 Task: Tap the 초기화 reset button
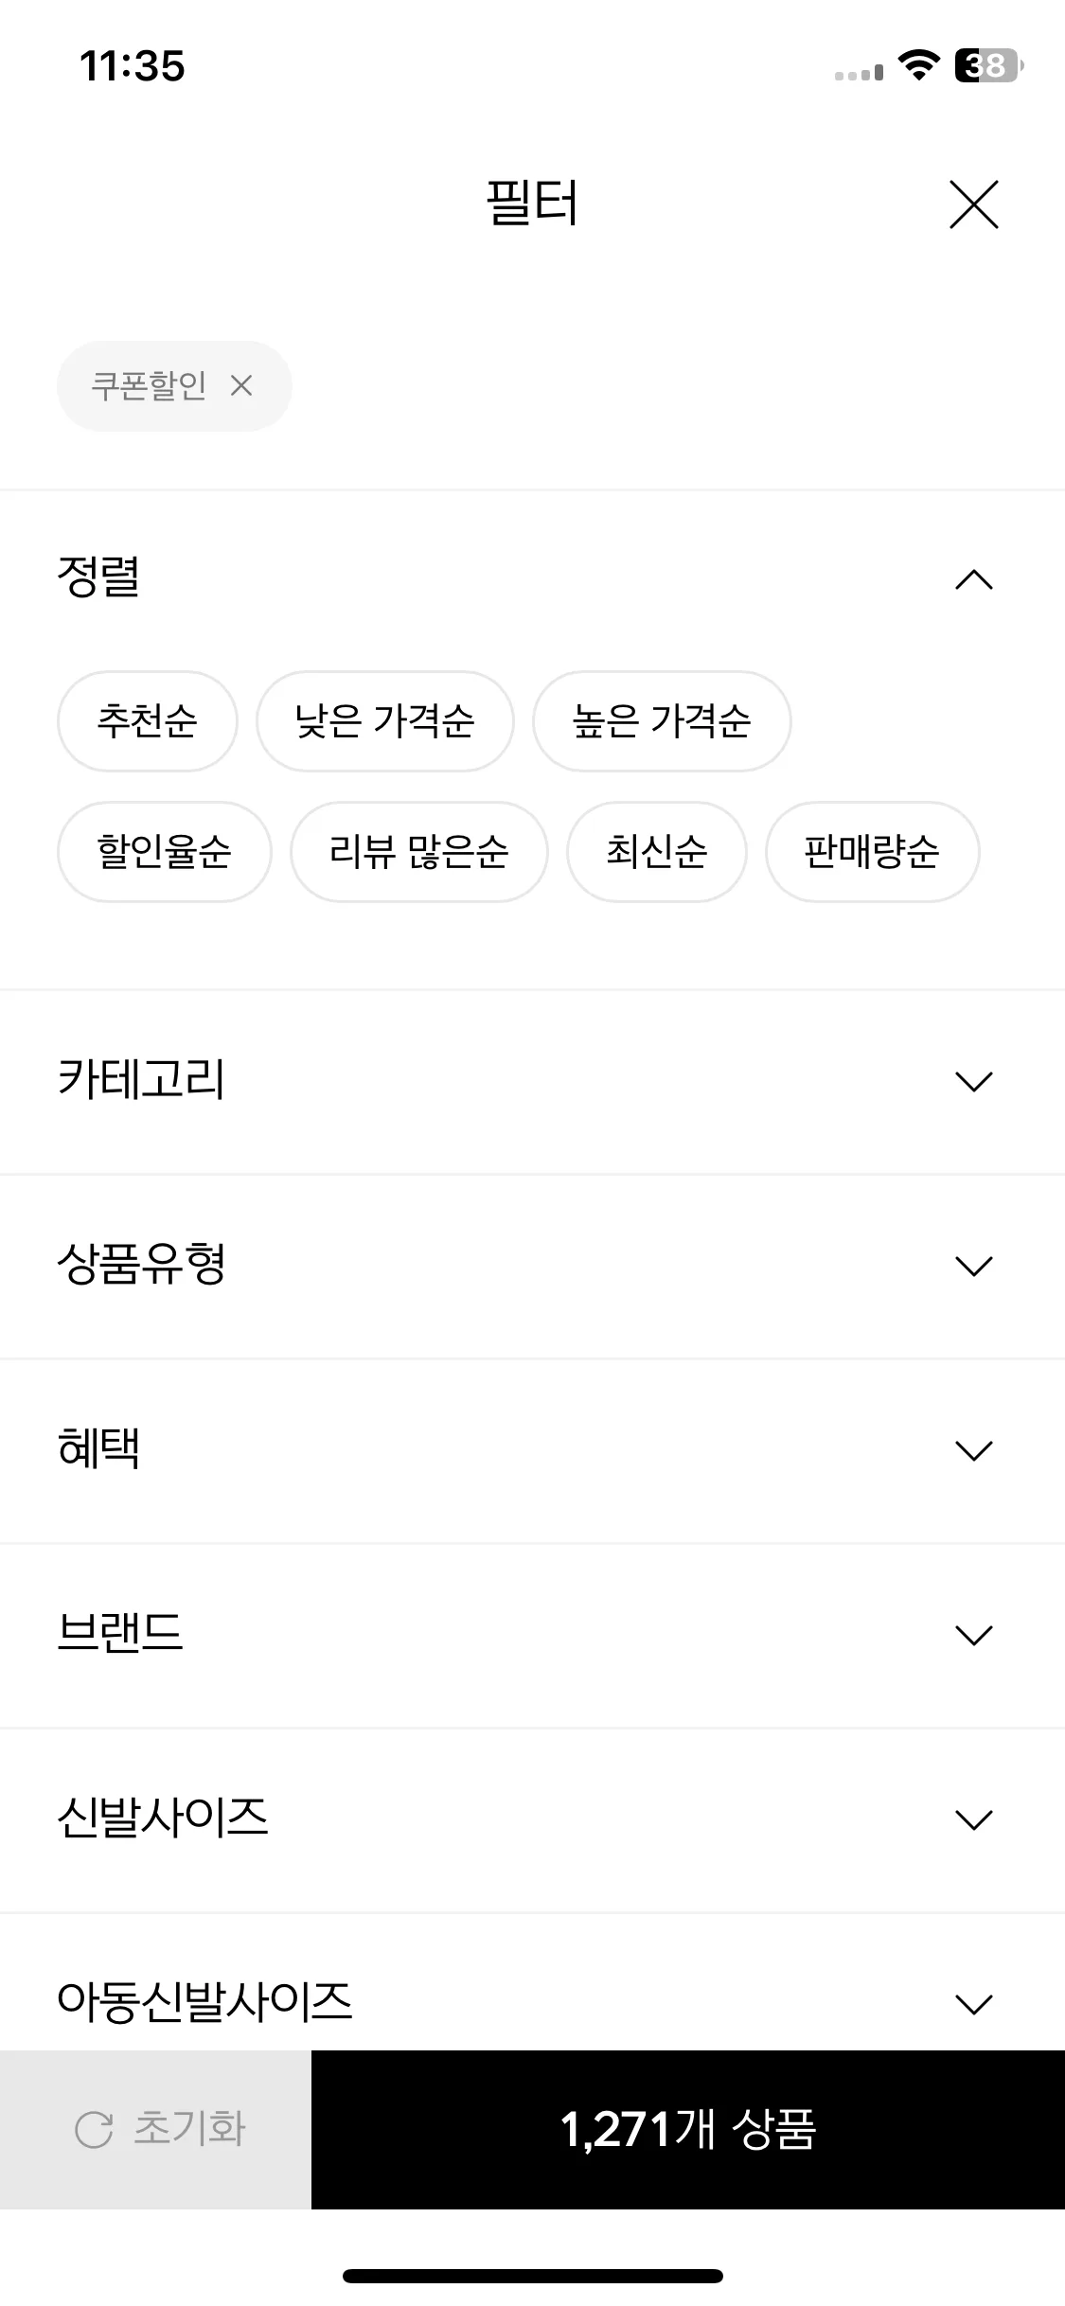point(155,2130)
